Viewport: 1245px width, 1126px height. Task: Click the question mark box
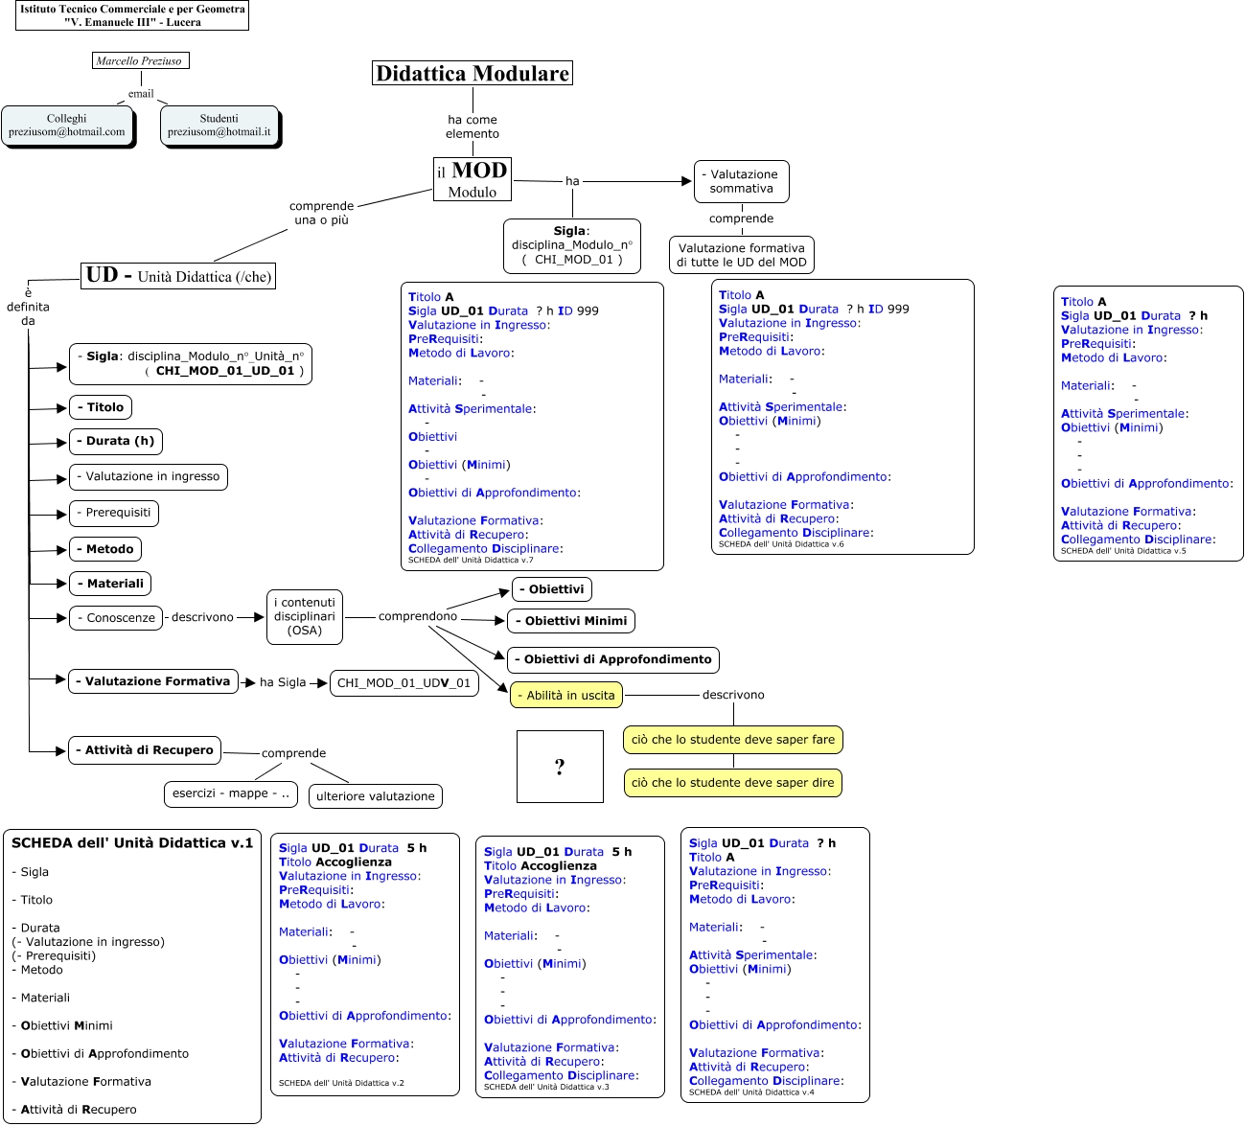560,767
